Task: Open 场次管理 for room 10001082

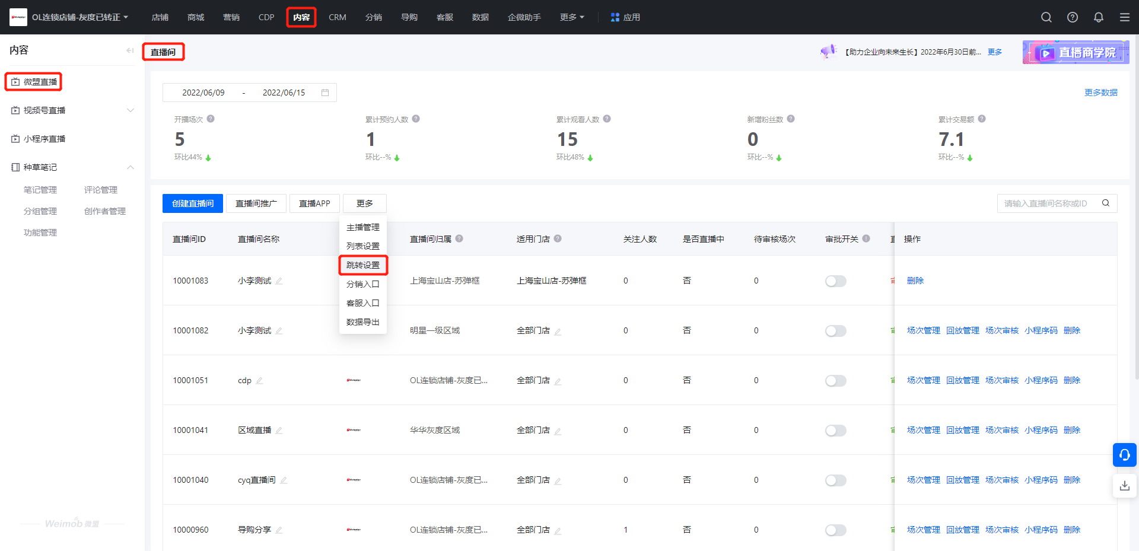Action: pyautogui.click(x=924, y=330)
